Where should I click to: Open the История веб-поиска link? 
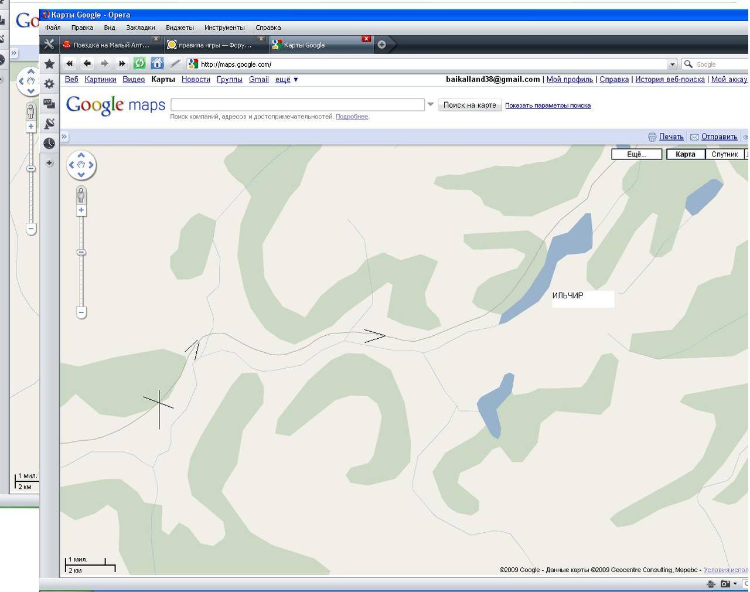670,79
